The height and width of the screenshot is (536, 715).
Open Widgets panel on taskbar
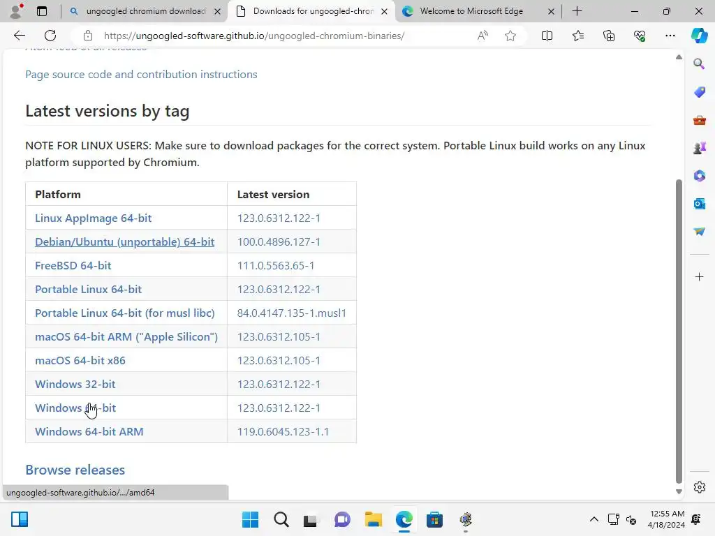20,519
